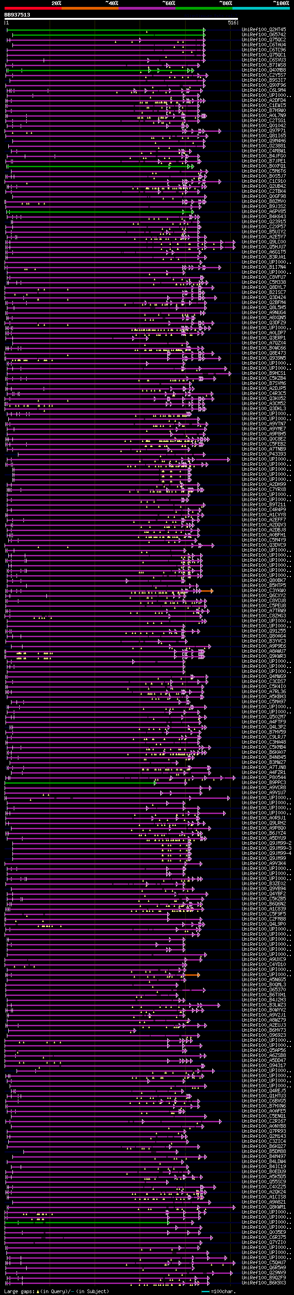
Task: Click label UniRef100_C1EWI5
Action: coord(264,105)
